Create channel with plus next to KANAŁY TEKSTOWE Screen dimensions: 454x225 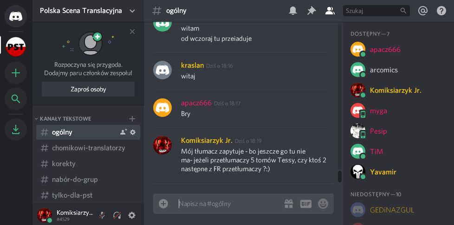point(132,119)
